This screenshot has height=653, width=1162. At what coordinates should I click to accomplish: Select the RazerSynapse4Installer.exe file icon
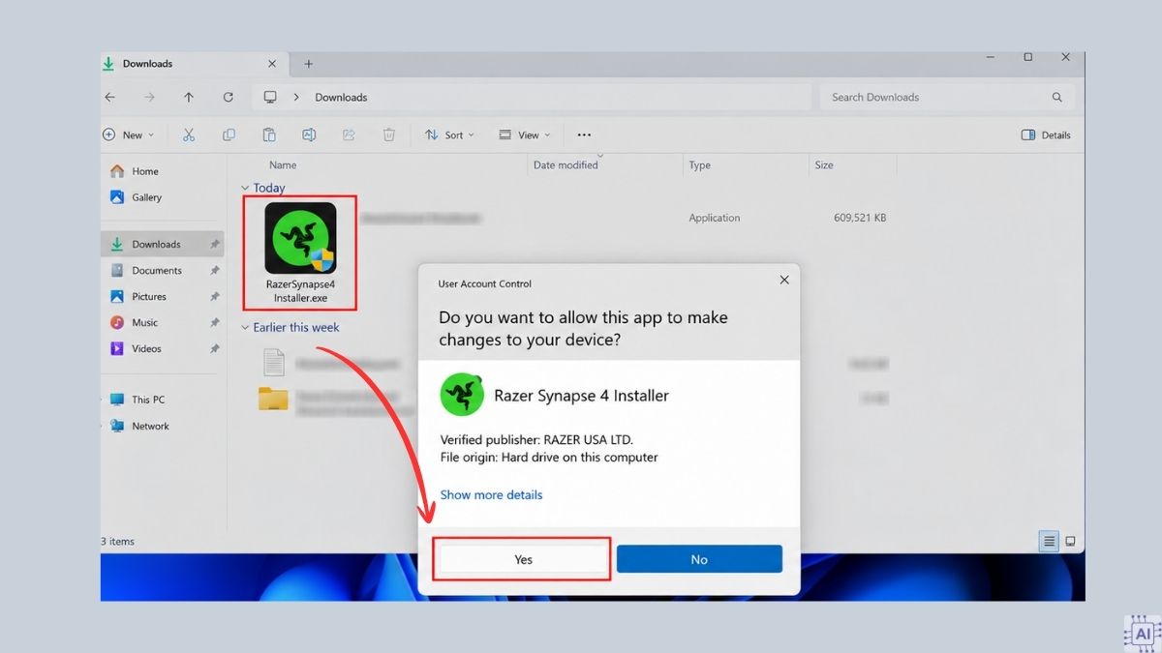click(x=300, y=238)
